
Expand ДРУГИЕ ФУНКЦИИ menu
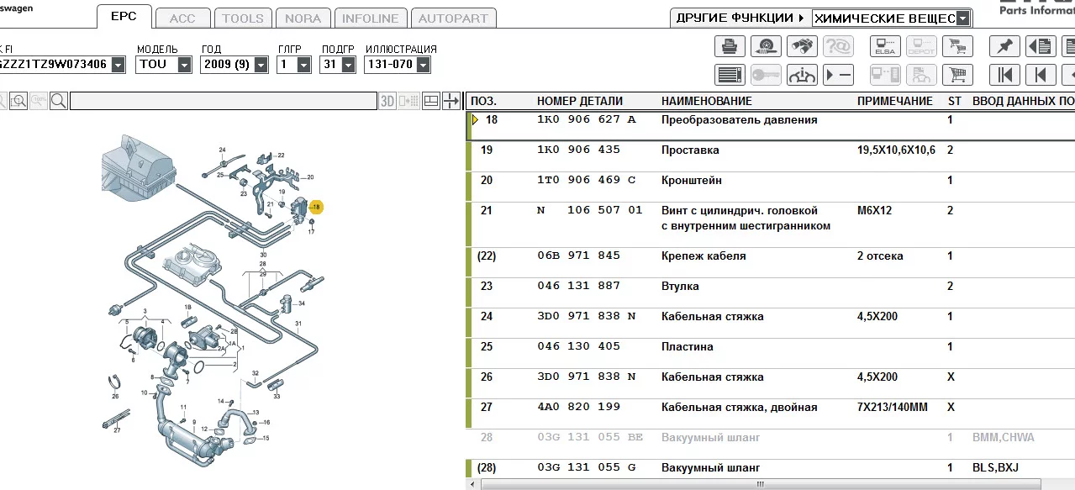pyautogui.click(x=740, y=18)
